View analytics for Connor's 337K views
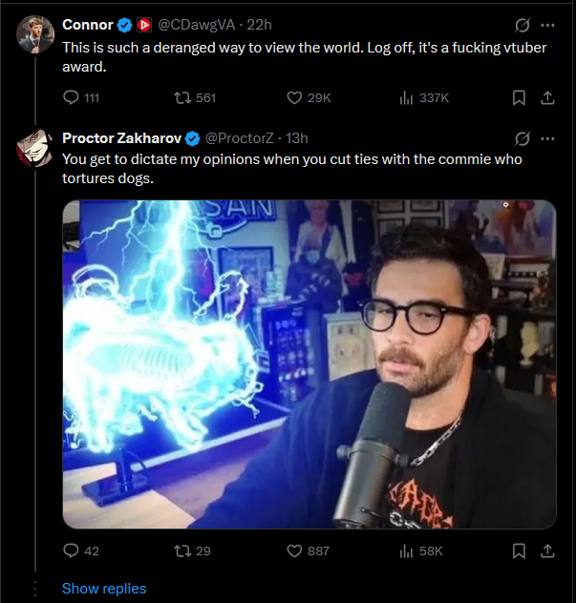This screenshot has height=603, width=576. pos(423,98)
